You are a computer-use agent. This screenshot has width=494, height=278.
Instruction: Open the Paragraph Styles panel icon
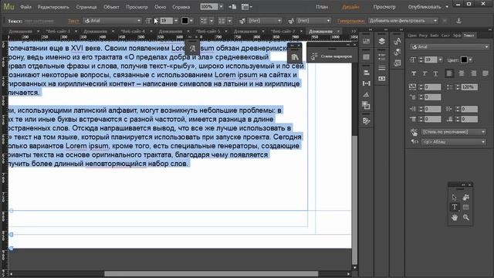(397, 52)
